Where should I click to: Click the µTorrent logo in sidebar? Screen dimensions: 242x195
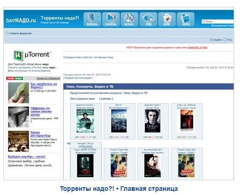[x=32, y=55]
